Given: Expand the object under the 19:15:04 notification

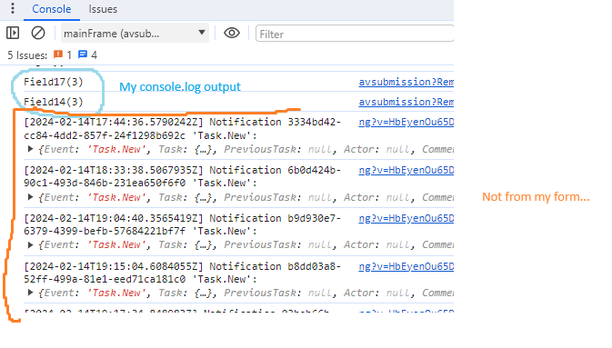Looking at the screenshot, I should [x=30, y=293].
